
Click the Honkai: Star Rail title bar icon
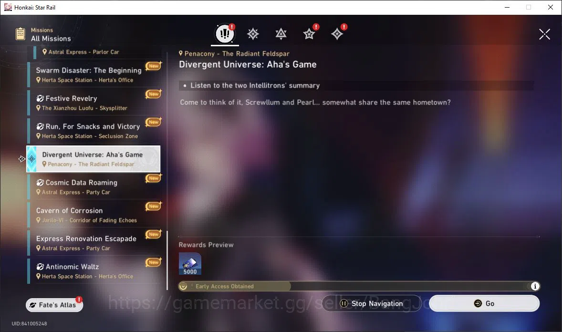[8, 7]
